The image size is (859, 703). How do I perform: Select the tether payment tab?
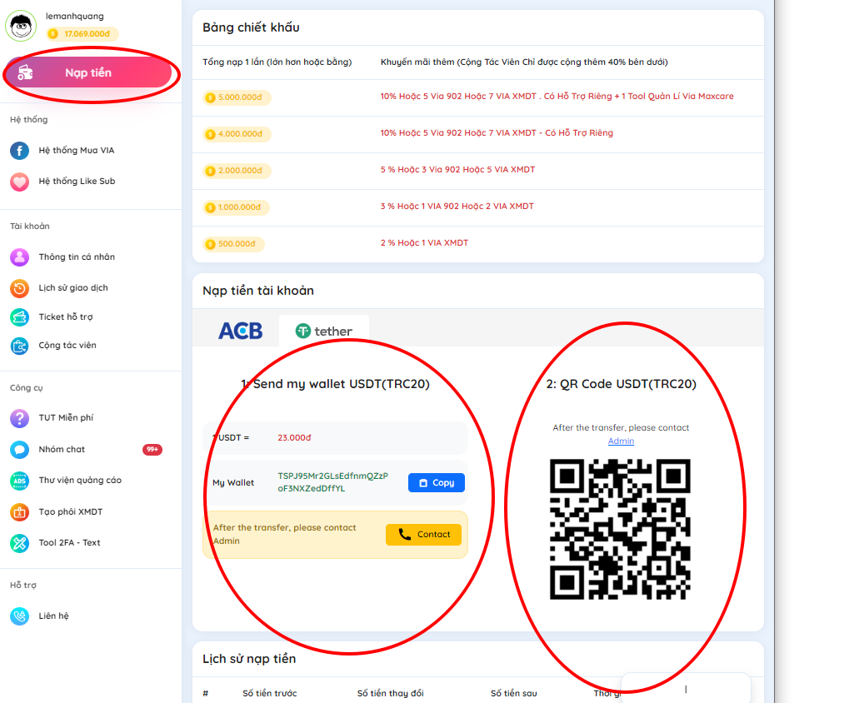pos(324,331)
